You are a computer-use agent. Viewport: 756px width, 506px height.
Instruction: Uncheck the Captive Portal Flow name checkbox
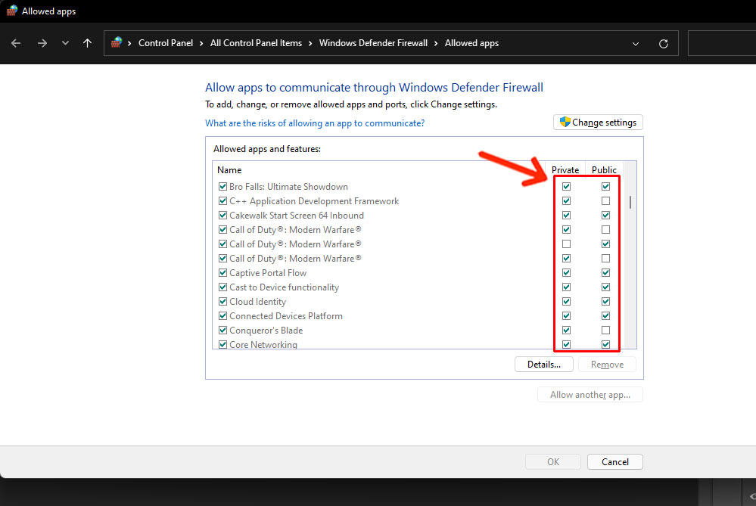[x=222, y=273]
